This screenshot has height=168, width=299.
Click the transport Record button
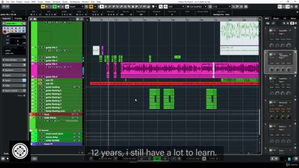(165, 159)
